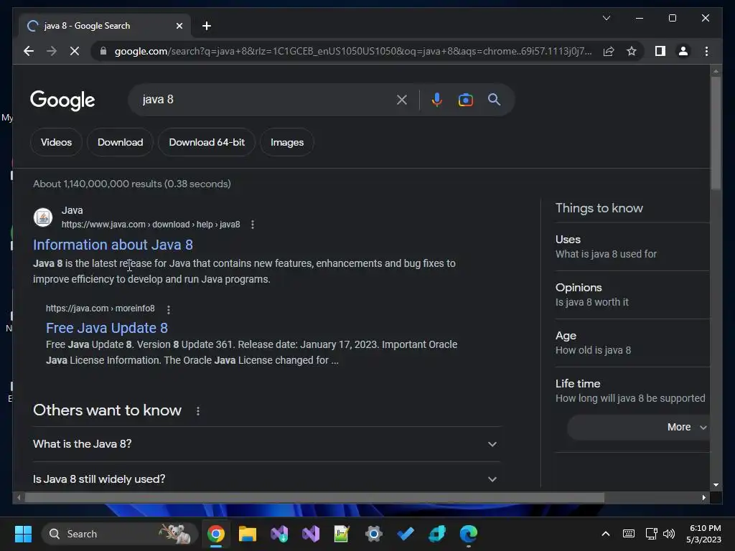Open options for java.com moreinfo8 result
Viewport: 735px width, 551px height.
pos(168,309)
